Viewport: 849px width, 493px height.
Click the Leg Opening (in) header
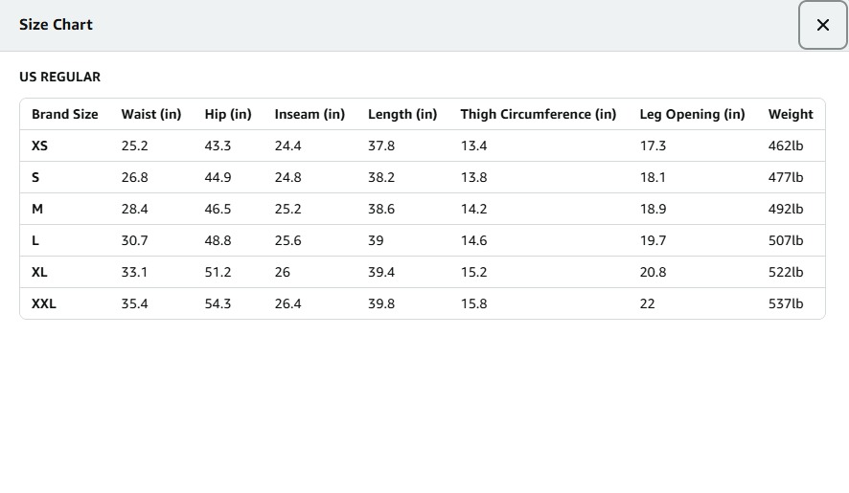click(x=692, y=114)
